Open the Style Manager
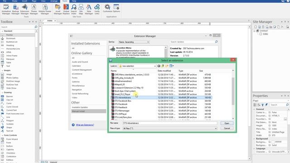The image size is (290, 163). (x=89, y=9)
